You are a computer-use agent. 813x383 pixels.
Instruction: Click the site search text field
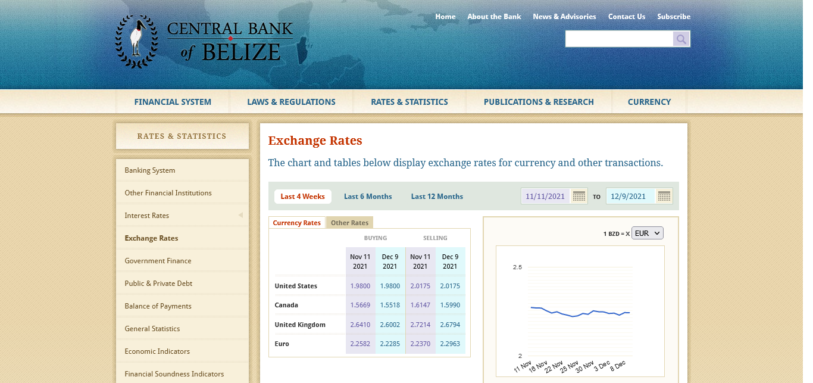click(619, 39)
